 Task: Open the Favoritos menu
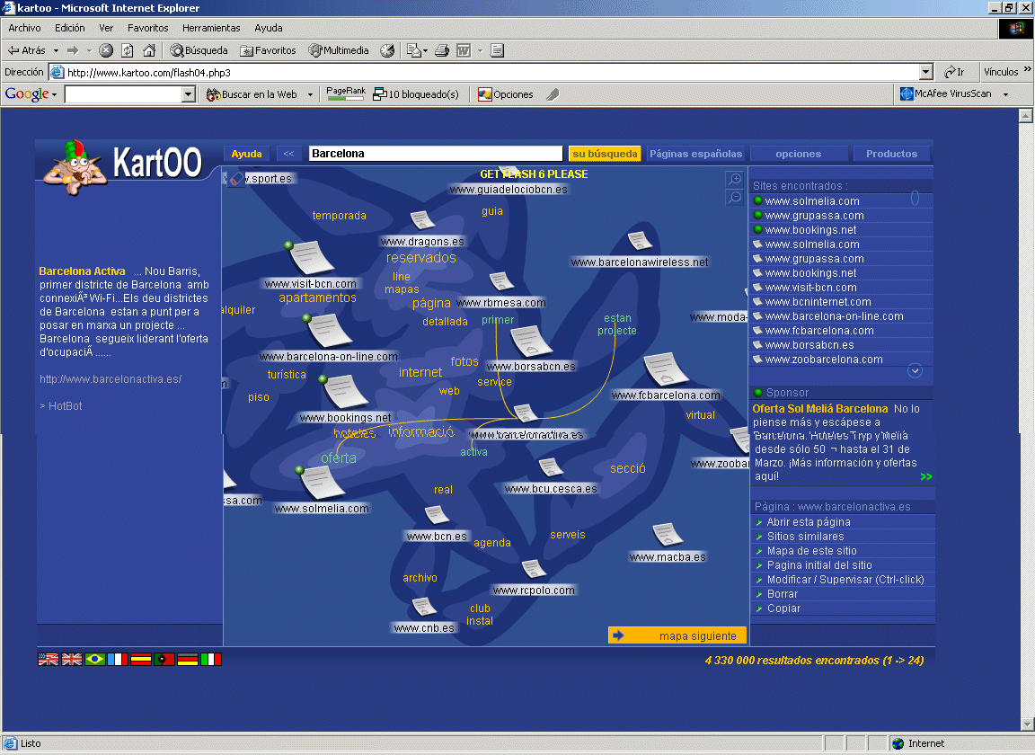(x=147, y=28)
